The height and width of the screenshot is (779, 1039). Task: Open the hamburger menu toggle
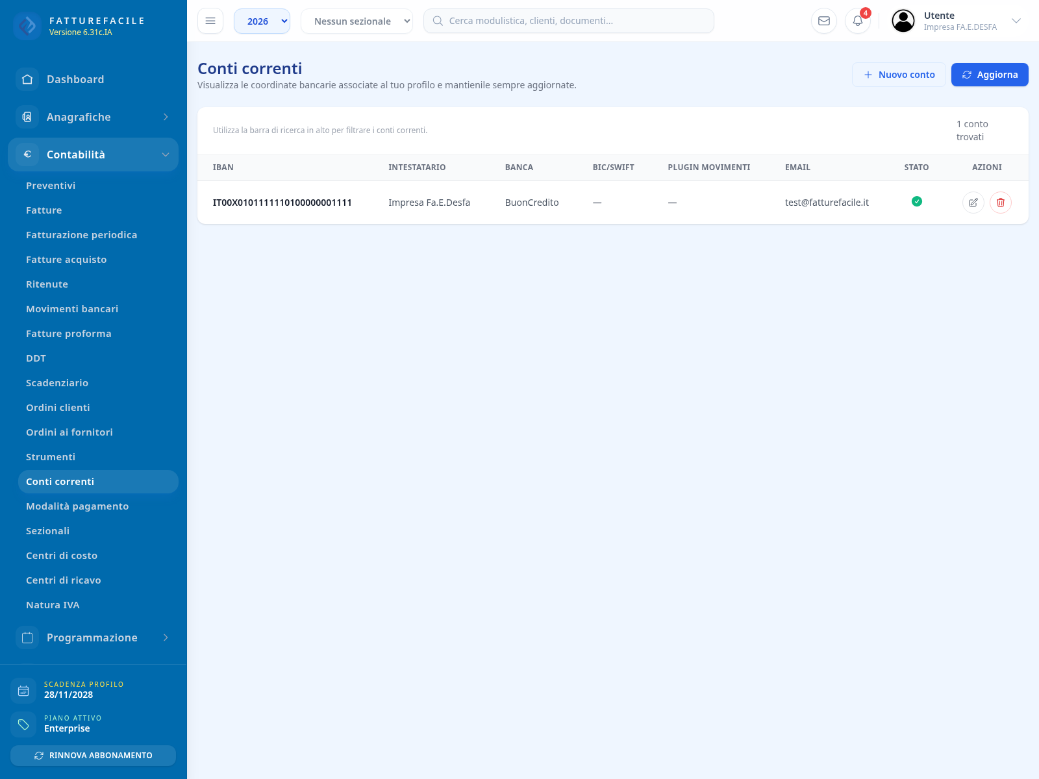click(210, 21)
